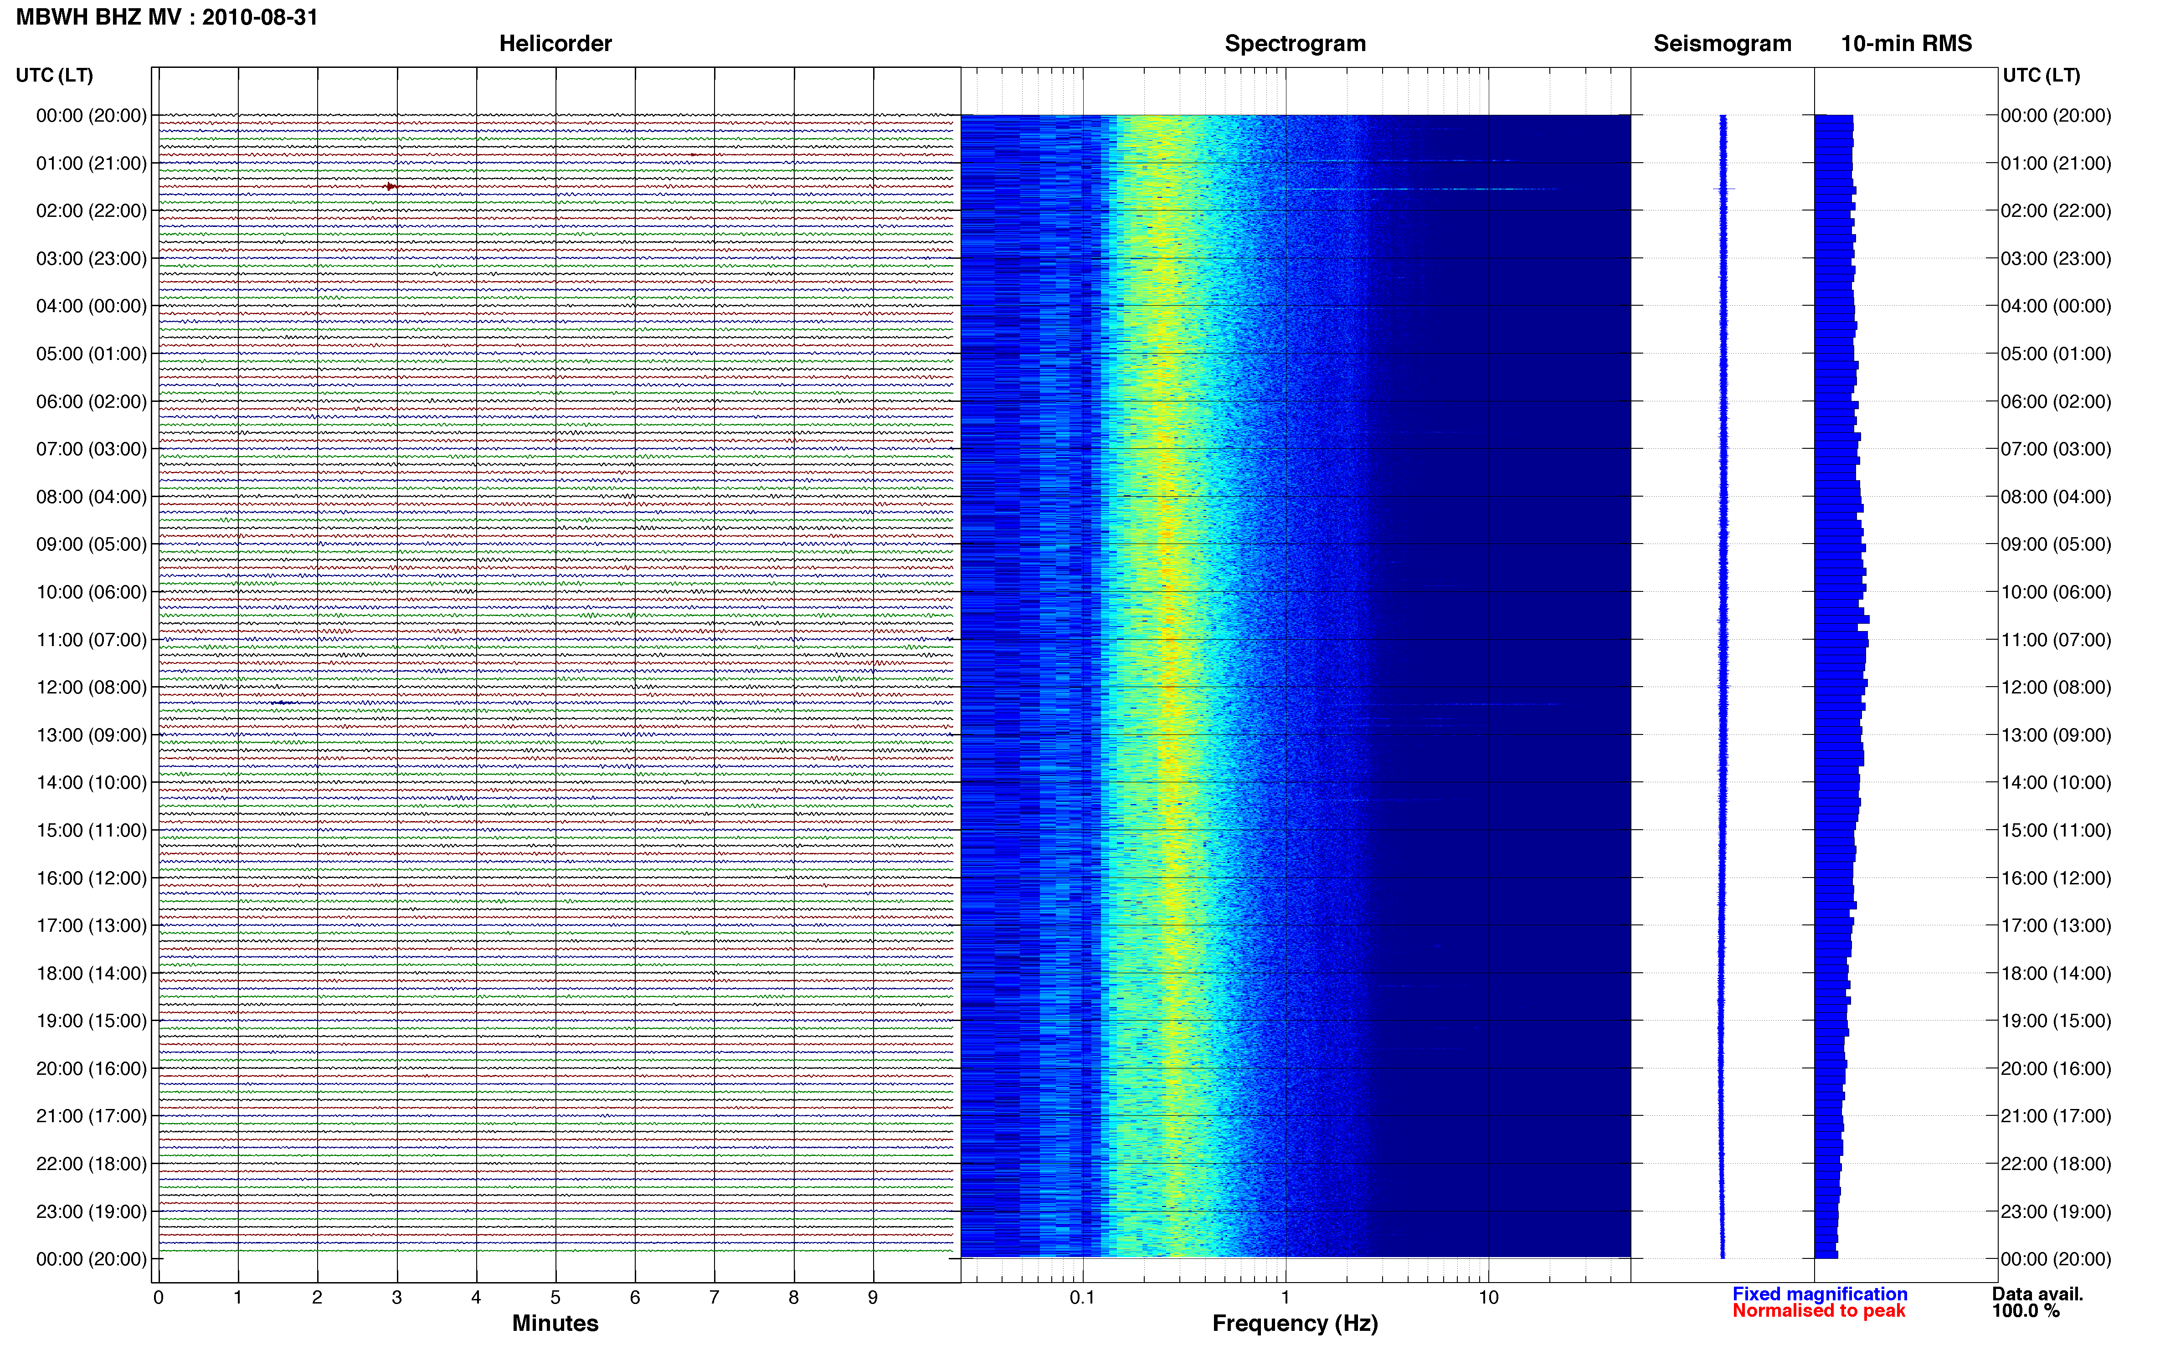Click the "UTC (LT)" label on the right axis
The image size is (2160, 1350).
pos(2041,75)
